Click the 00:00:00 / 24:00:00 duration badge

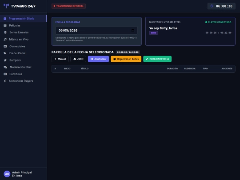[x=128, y=52]
